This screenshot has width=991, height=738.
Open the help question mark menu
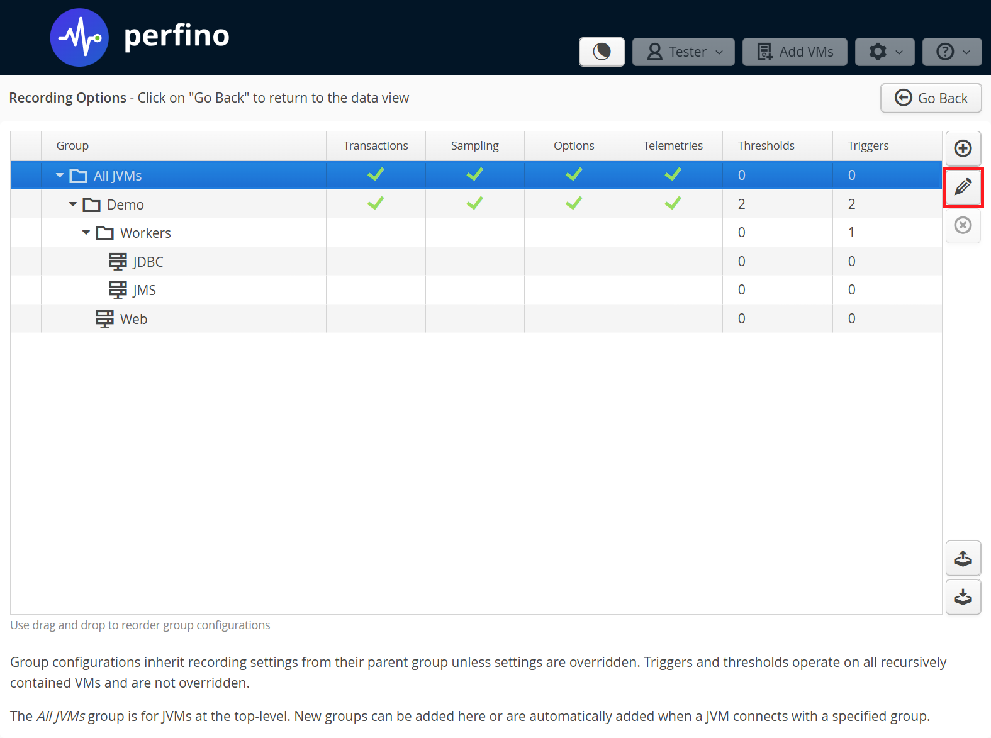[951, 52]
